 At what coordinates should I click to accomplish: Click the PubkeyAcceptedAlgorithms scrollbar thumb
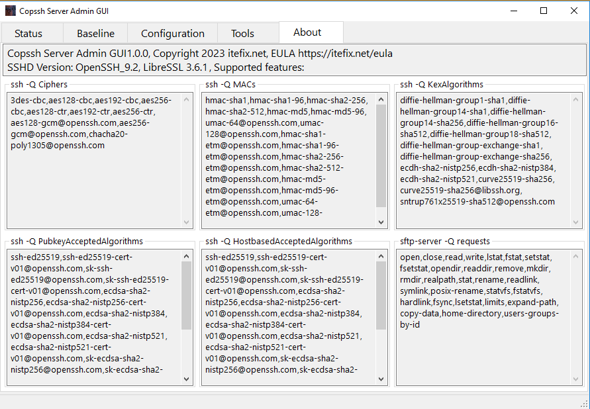187,295
